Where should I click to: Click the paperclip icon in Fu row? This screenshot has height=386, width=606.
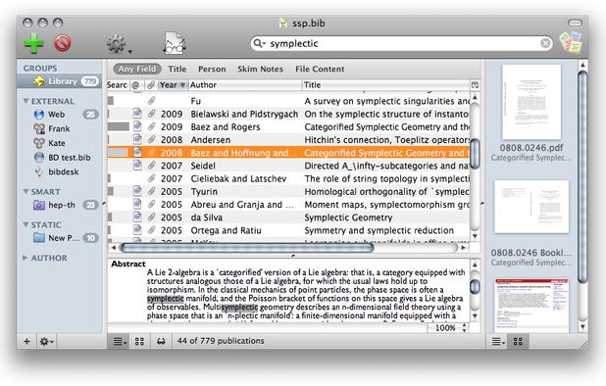(151, 101)
